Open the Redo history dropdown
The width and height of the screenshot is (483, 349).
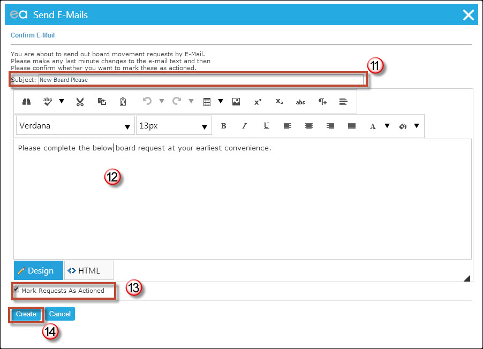click(x=191, y=101)
